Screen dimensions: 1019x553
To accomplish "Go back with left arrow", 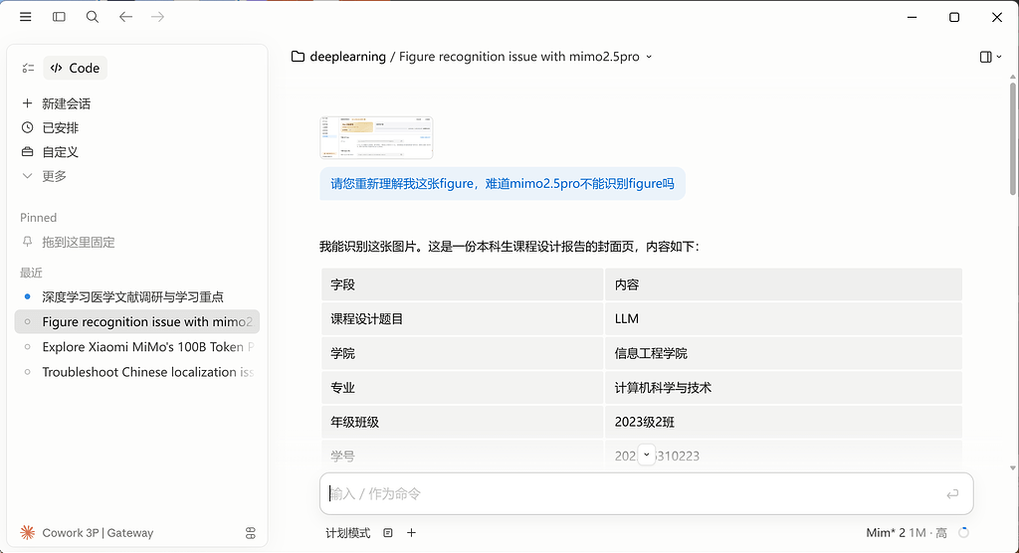I will tap(125, 17).
